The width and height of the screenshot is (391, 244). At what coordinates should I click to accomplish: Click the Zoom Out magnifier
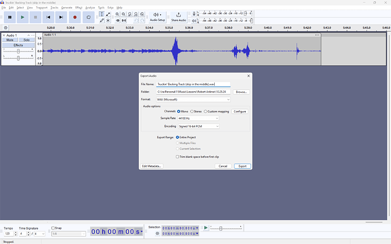124,14
